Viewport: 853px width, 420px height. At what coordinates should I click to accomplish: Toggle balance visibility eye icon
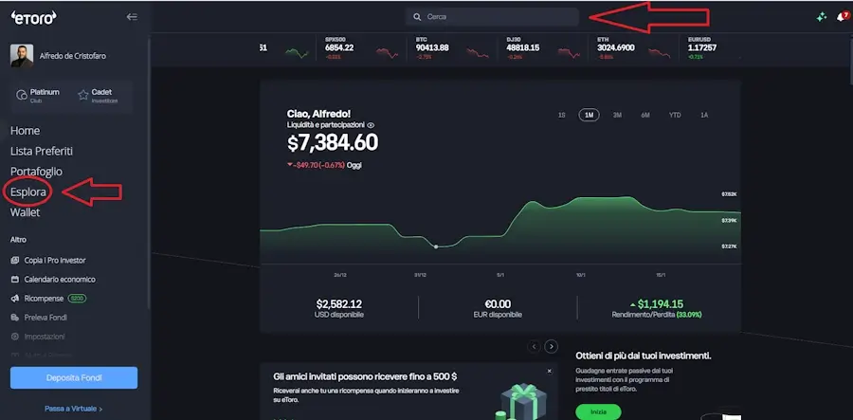pos(371,125)
